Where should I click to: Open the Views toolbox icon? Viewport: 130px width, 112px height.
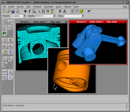tap(52, 11)
